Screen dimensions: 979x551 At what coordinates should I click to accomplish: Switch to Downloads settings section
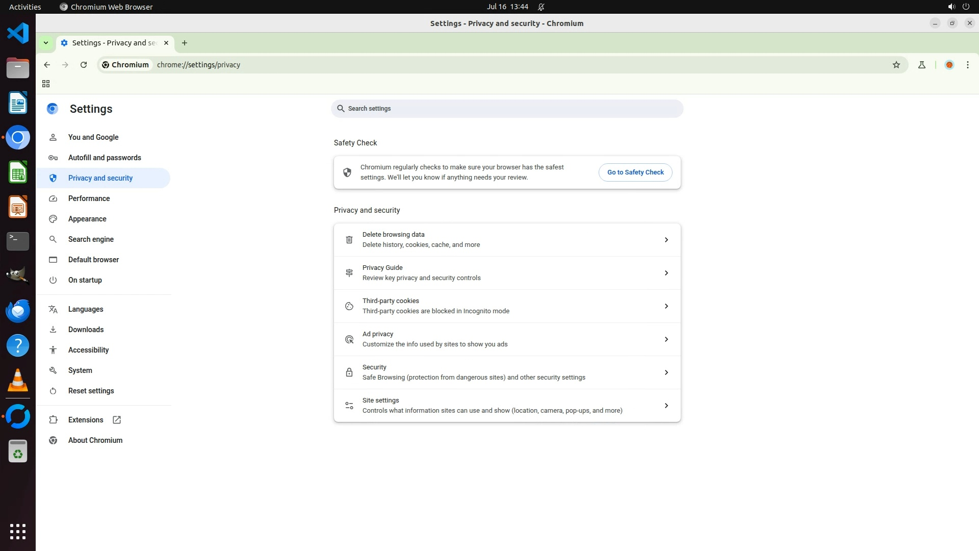(x=86, y=330)
